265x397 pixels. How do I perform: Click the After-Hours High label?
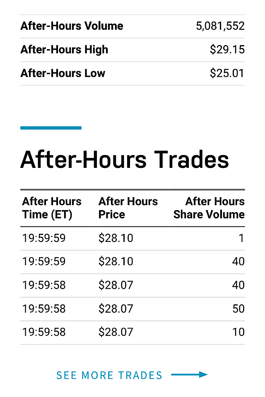click(x=64, y=50)
